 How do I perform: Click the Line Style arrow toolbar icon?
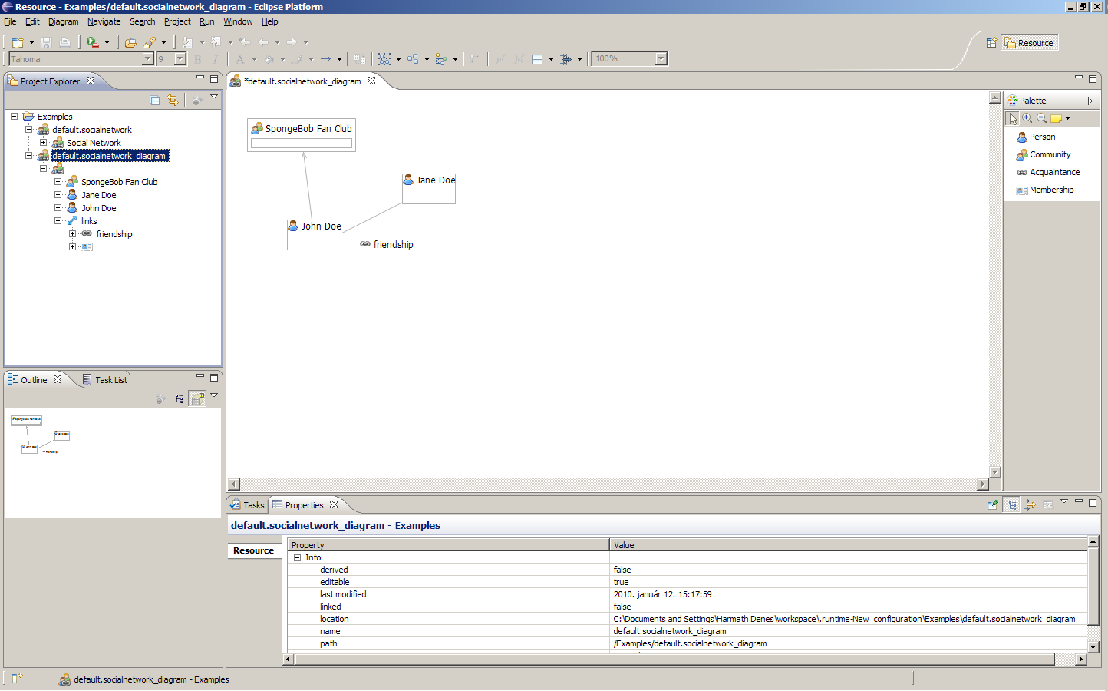coord(326,59)
